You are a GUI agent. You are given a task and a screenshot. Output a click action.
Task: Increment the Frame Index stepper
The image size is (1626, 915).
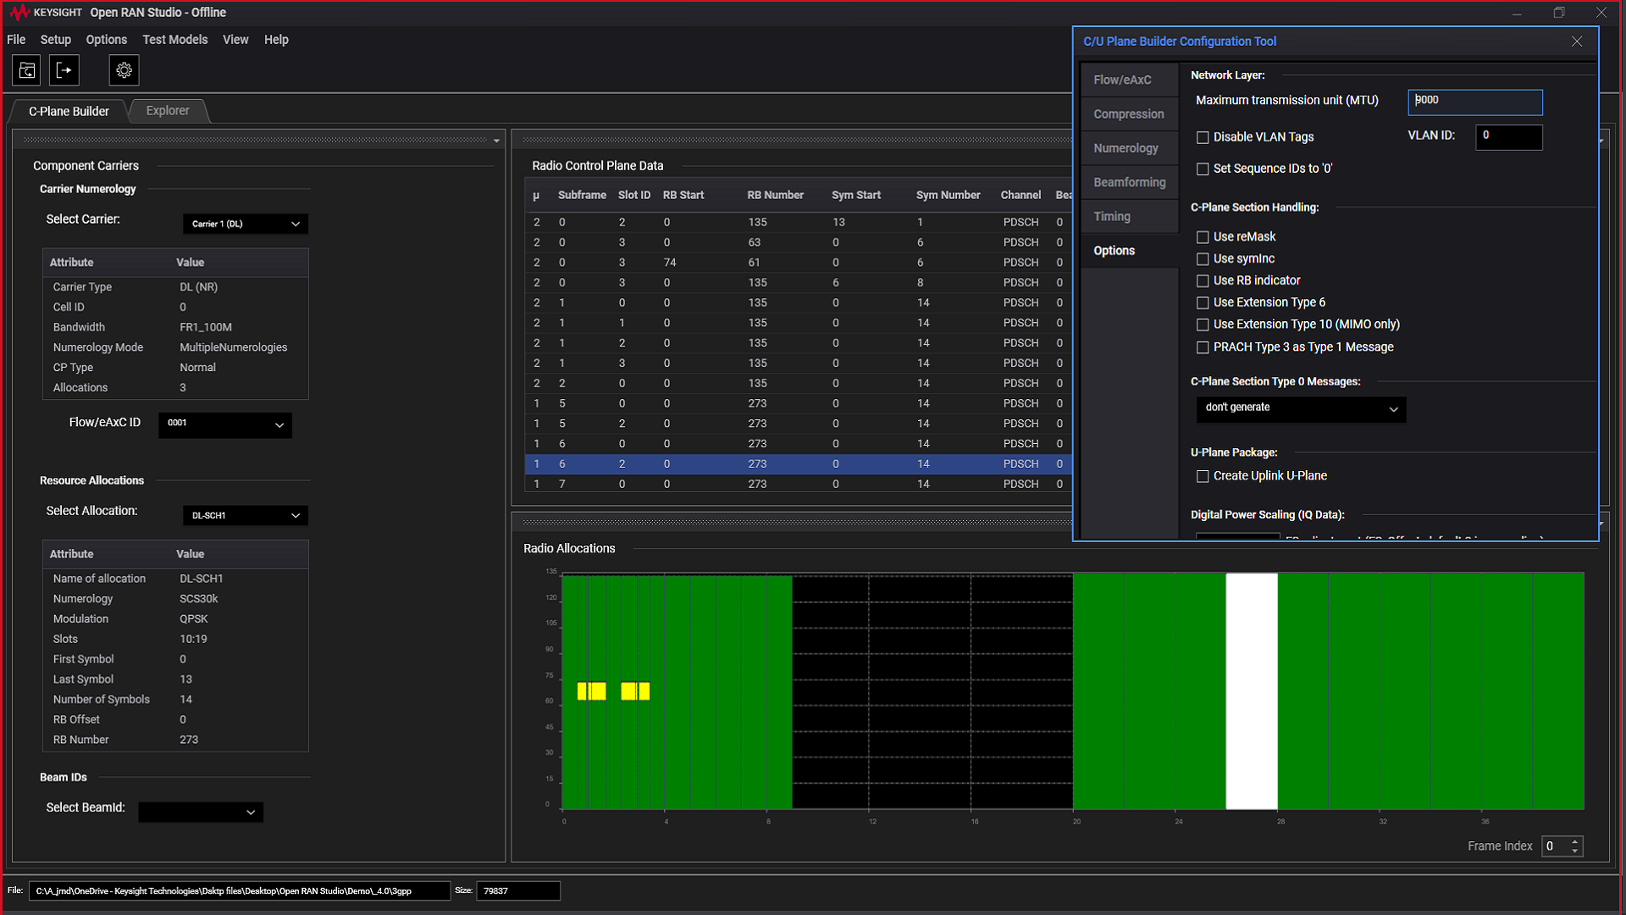tap(1574, 841)
